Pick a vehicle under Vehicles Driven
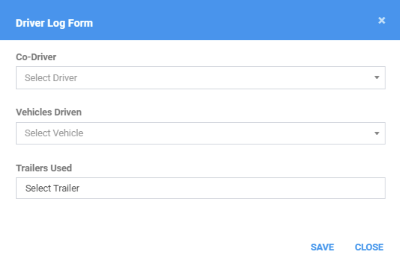Image resolution: width=400 pixels, height=268 pixels. pyautogui.click(x=201, y=133)
